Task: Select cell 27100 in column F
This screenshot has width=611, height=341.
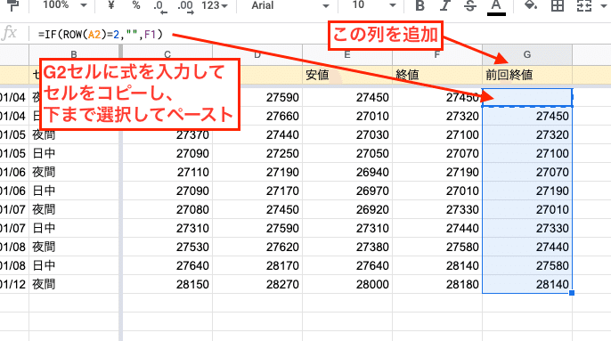Action: 436,134
